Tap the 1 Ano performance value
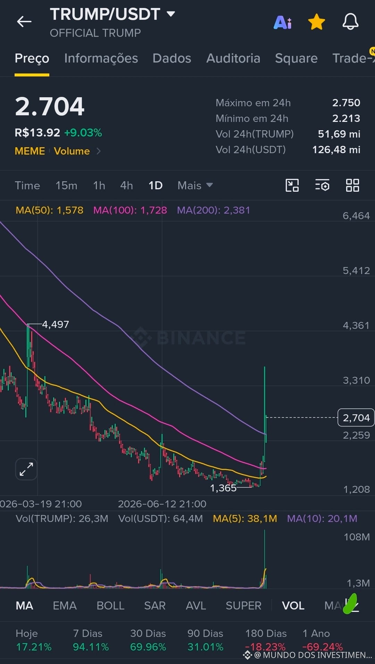375x664 pixels. (x=323, y=647)
